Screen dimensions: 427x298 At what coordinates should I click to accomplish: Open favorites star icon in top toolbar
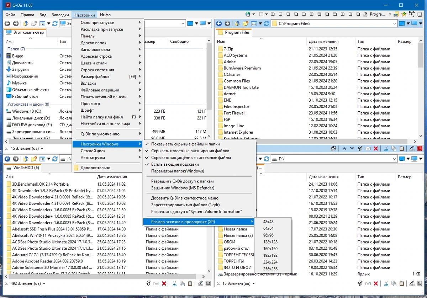[404, 15]
